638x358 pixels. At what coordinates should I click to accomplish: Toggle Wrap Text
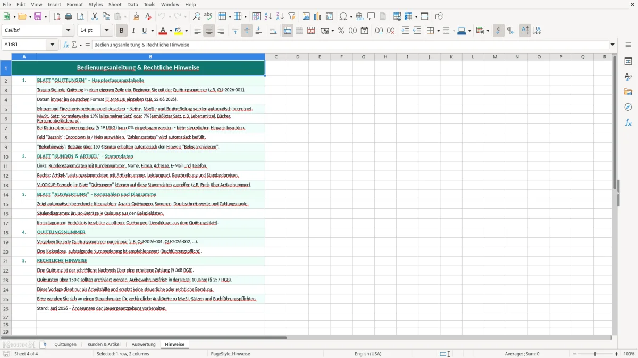[x=273, y=31]
